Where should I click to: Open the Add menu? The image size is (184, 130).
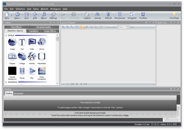point(29,9)
